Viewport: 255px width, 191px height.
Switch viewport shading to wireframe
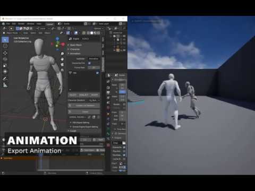coord(88,33)
